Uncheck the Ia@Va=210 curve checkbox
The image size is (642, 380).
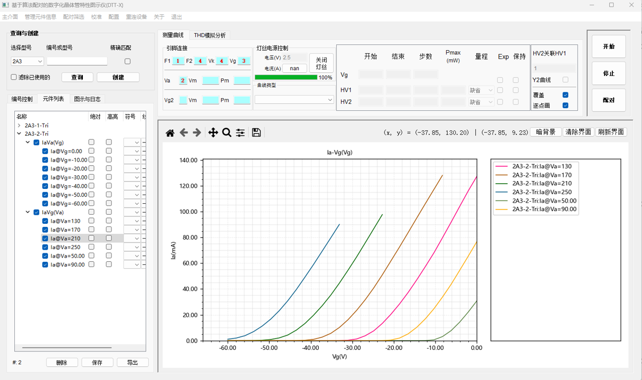pyautogui.click(x=45, y=239)
